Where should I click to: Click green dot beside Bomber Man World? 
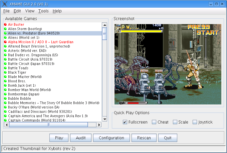[x=5, y=90]
